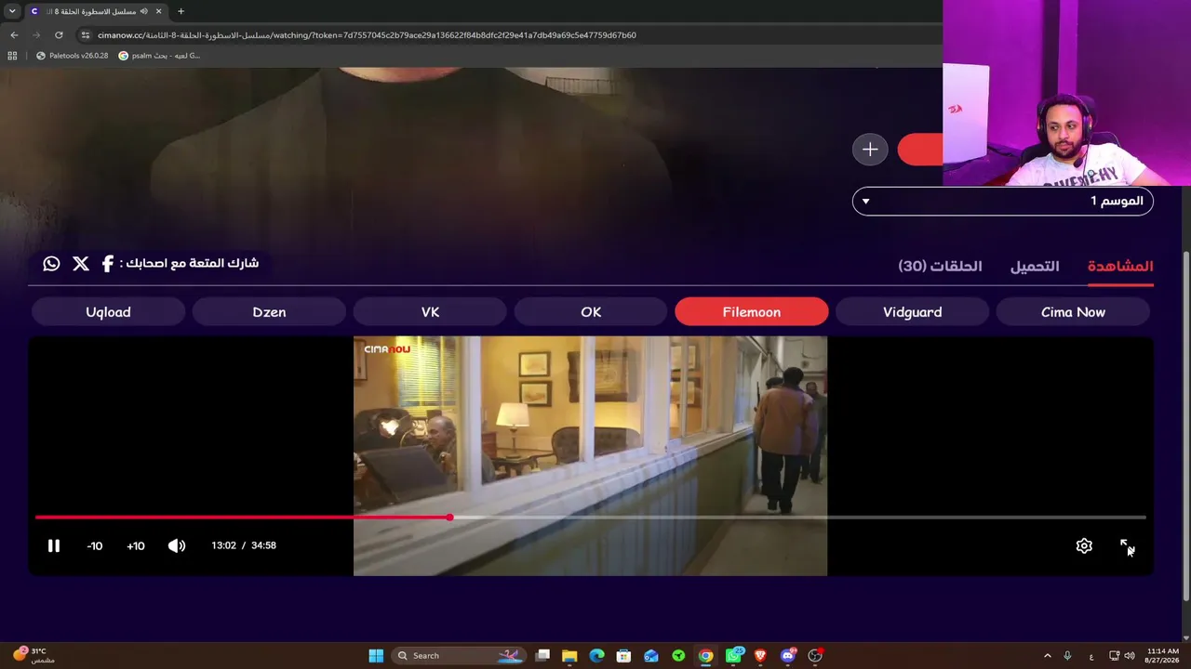
Task: Choose the Filemoon server
Action: [x=752, y=312]
